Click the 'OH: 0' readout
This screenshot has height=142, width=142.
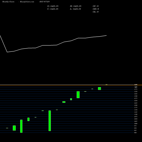(96, 9)
